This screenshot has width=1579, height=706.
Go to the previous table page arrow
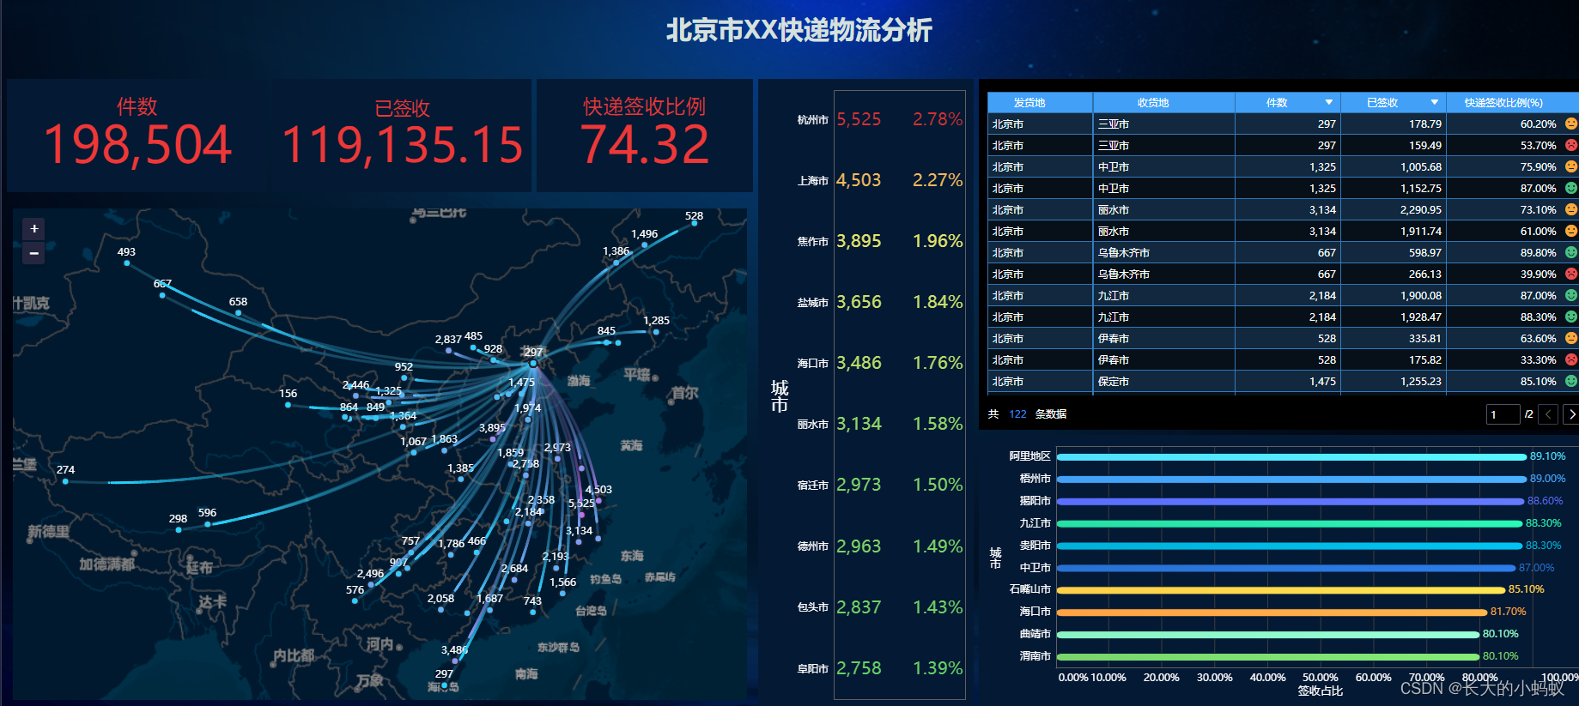click(1548, 414)
